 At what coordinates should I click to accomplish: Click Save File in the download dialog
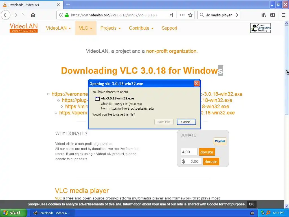click(x=164, y=122)
